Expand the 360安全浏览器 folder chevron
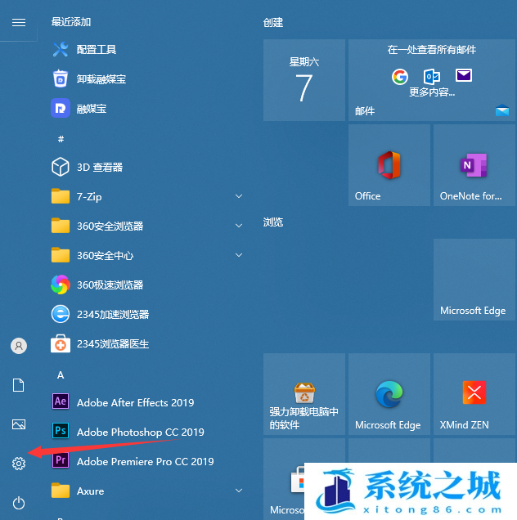 [239, 226]
